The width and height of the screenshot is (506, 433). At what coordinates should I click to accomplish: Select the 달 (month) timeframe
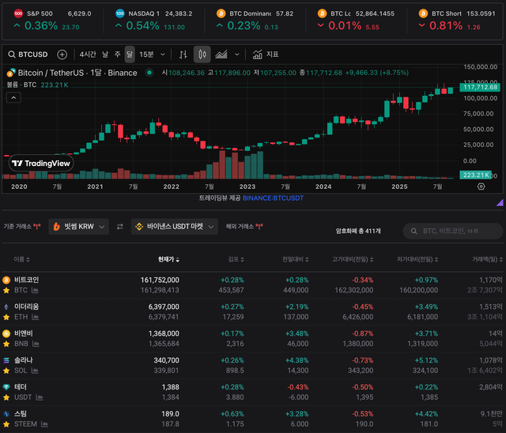(x=130, y=55)
